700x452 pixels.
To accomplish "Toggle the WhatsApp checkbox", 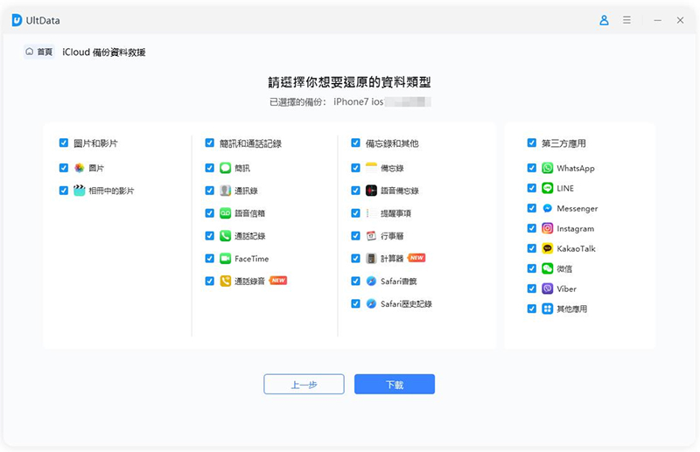I will [x=532, y=168].
